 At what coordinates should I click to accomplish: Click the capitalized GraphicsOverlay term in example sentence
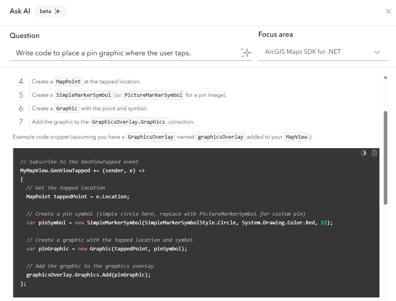tap(151, 137)
